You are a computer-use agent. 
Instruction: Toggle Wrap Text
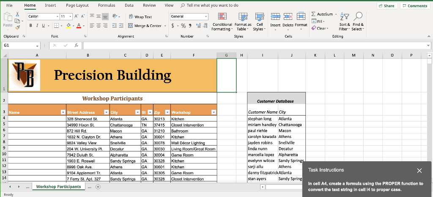click(140, 17)
